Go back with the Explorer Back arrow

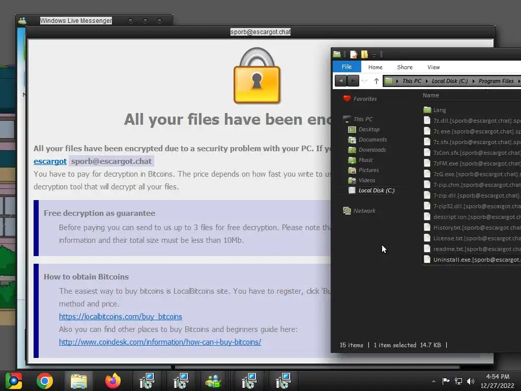[x=340, y=81]
